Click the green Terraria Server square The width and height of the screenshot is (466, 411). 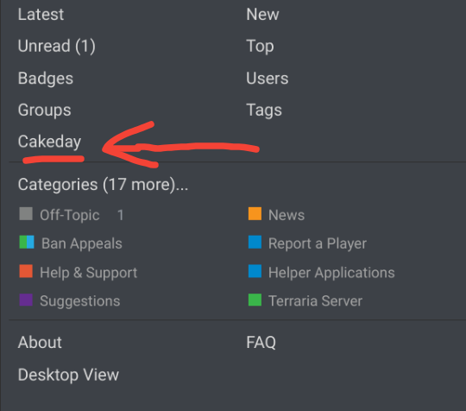(255, 300)
